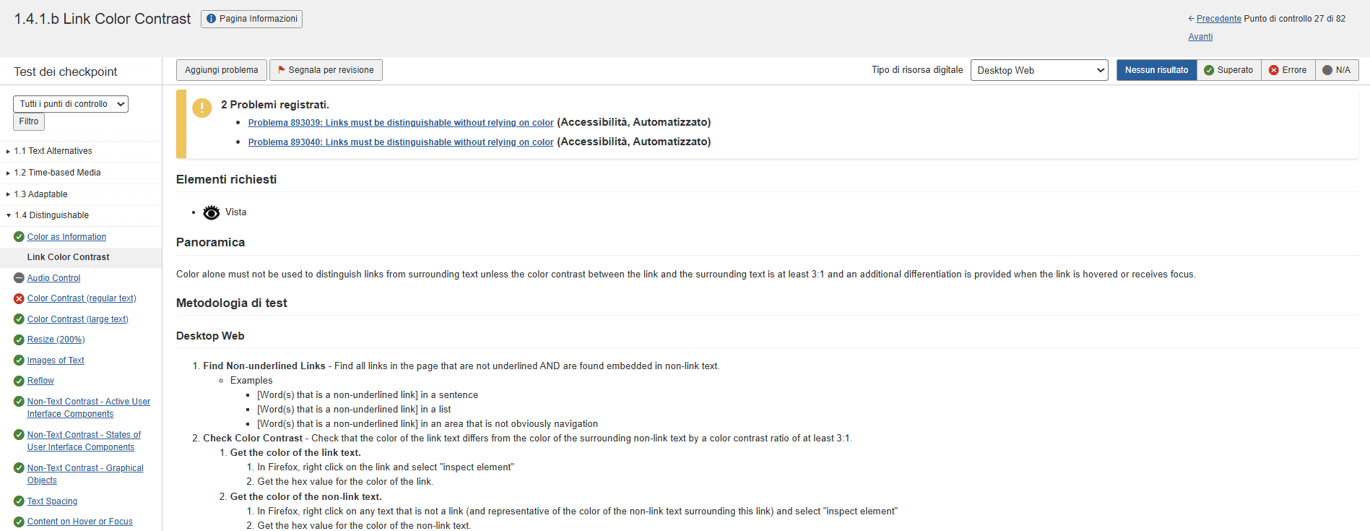Screen dimensions: 1370x531
Task: Open the Tutti i punti di controllo dropdown
Action: click(x=70, y=104)
